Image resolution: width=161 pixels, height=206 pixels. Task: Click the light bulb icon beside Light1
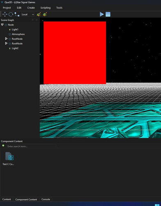(x=9, y=30)
